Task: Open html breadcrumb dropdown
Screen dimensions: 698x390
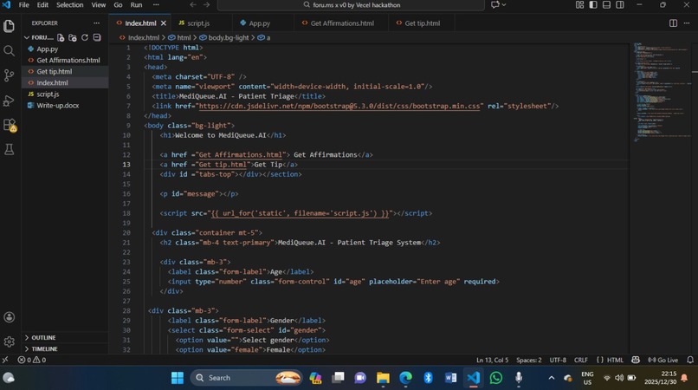Action: (x=179, y=38)
